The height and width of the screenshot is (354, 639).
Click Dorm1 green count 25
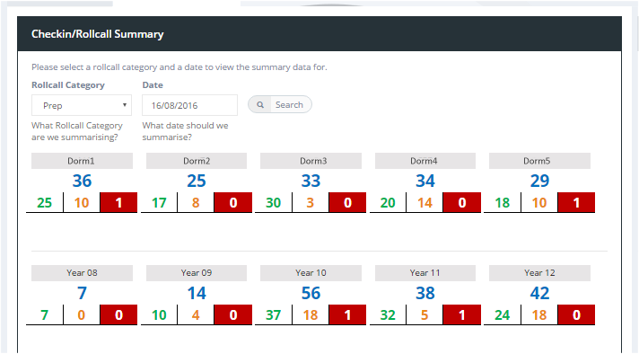click(44, 203)
